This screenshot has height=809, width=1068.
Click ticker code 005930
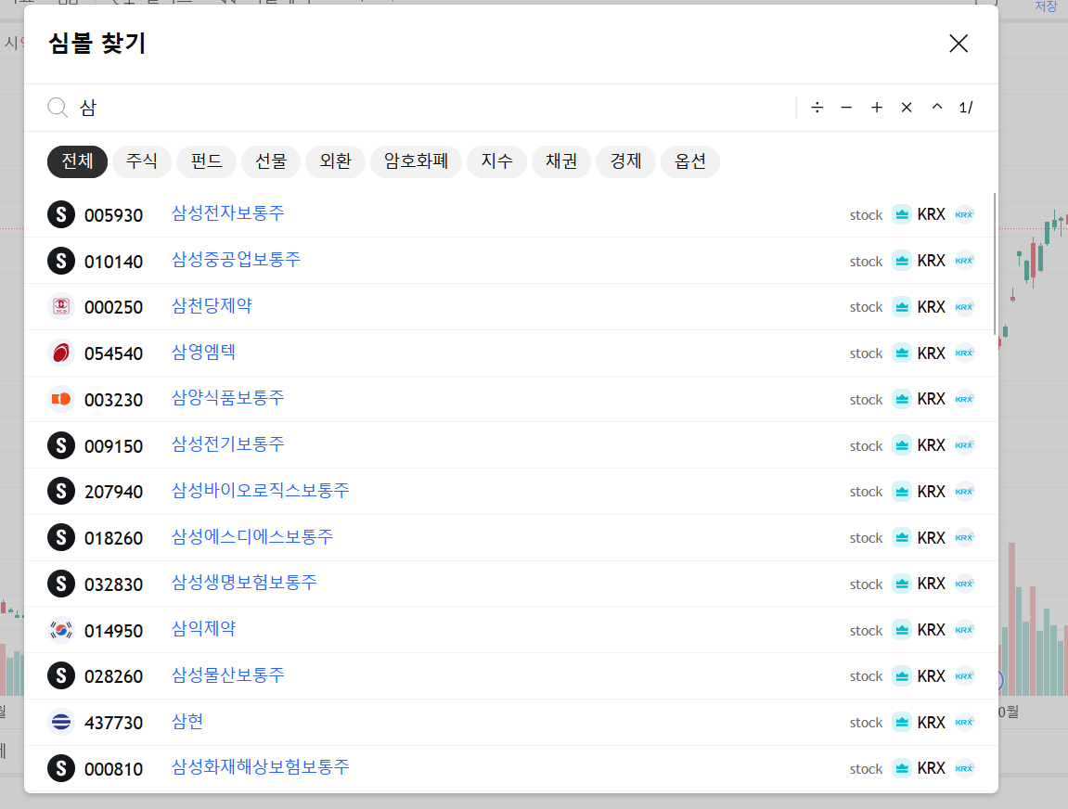pos(114,215)
